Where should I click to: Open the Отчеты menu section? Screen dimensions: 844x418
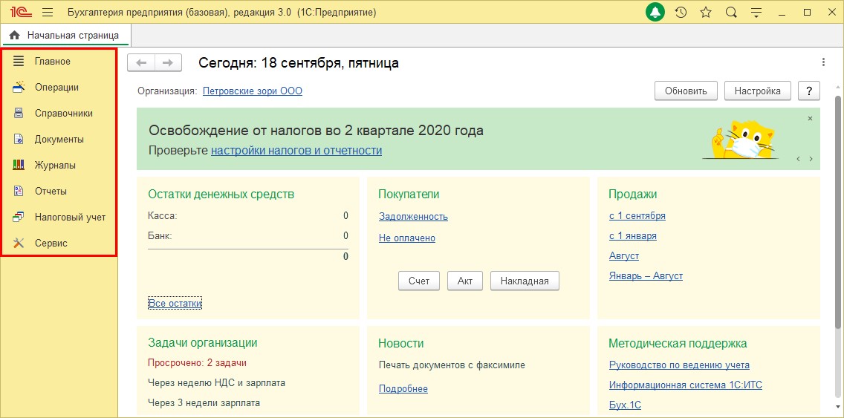click(51, 192)
